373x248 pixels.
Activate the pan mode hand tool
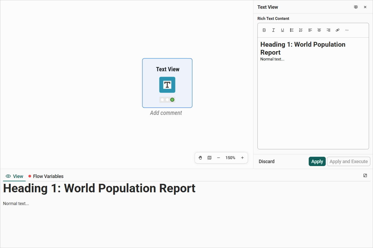[200, 158]
